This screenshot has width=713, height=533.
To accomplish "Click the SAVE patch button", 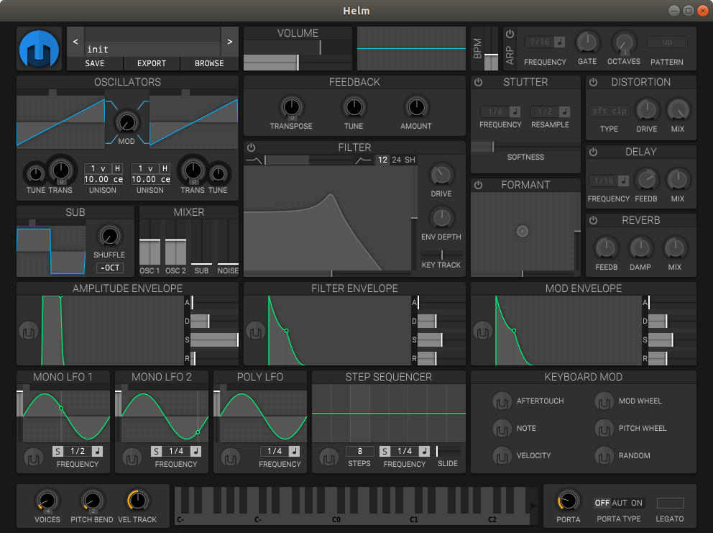I will (x=95, y=64).
